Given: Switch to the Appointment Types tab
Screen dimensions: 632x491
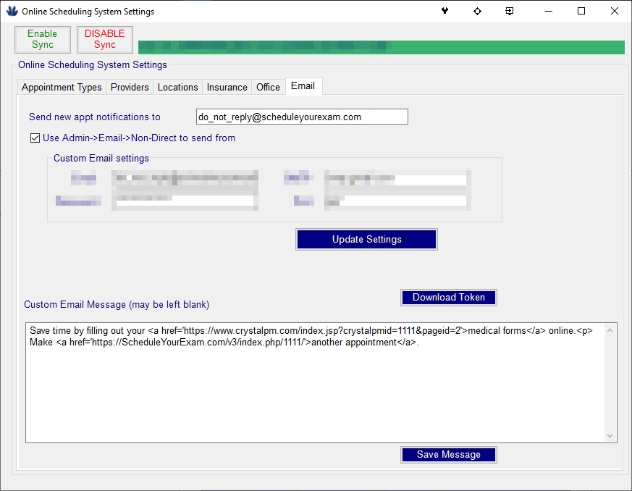Looking at the screenshot, I should [x=61, y=87].
